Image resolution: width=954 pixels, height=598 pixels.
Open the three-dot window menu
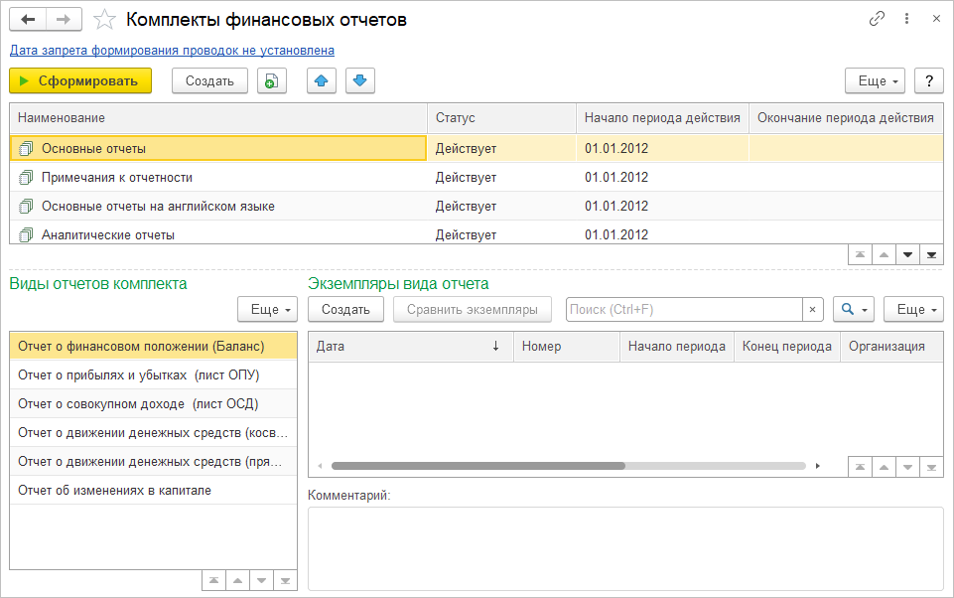click(906, 19)
